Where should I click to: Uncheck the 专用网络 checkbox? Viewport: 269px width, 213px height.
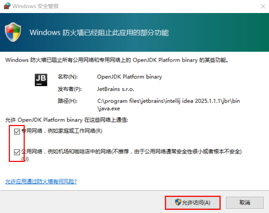pyautogui.click(x=17, y=131)
